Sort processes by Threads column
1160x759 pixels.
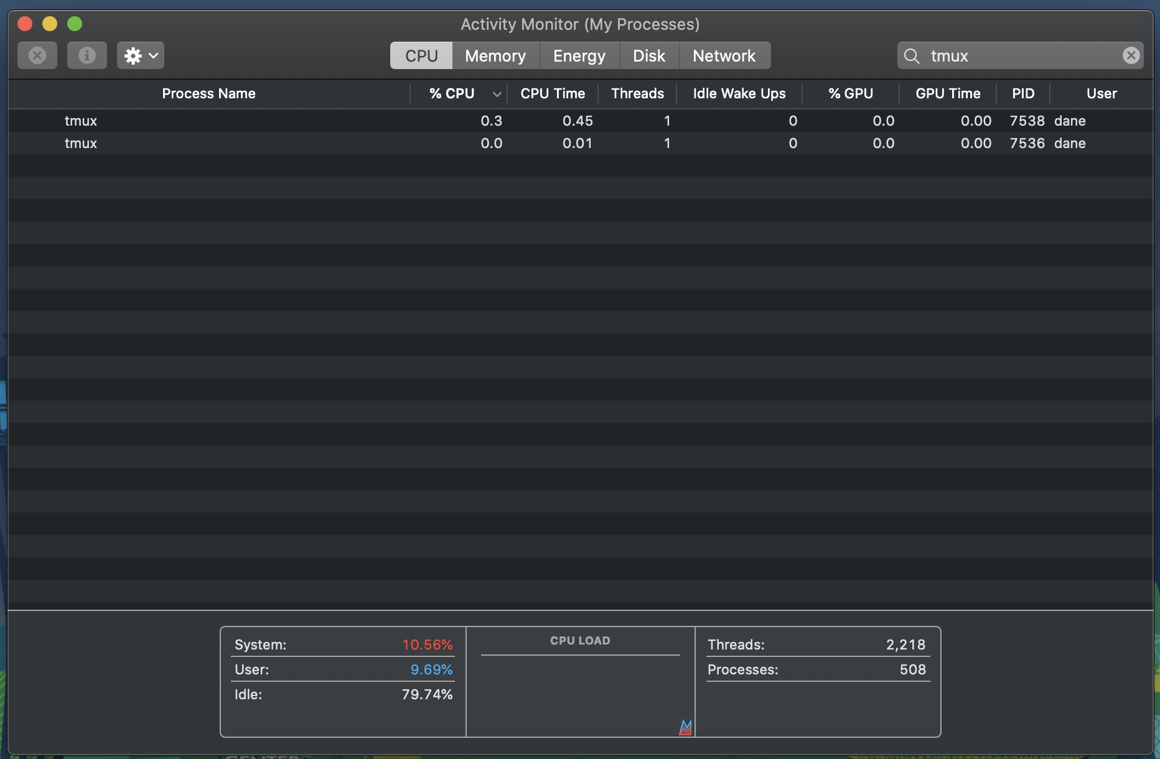click(637, 93)
